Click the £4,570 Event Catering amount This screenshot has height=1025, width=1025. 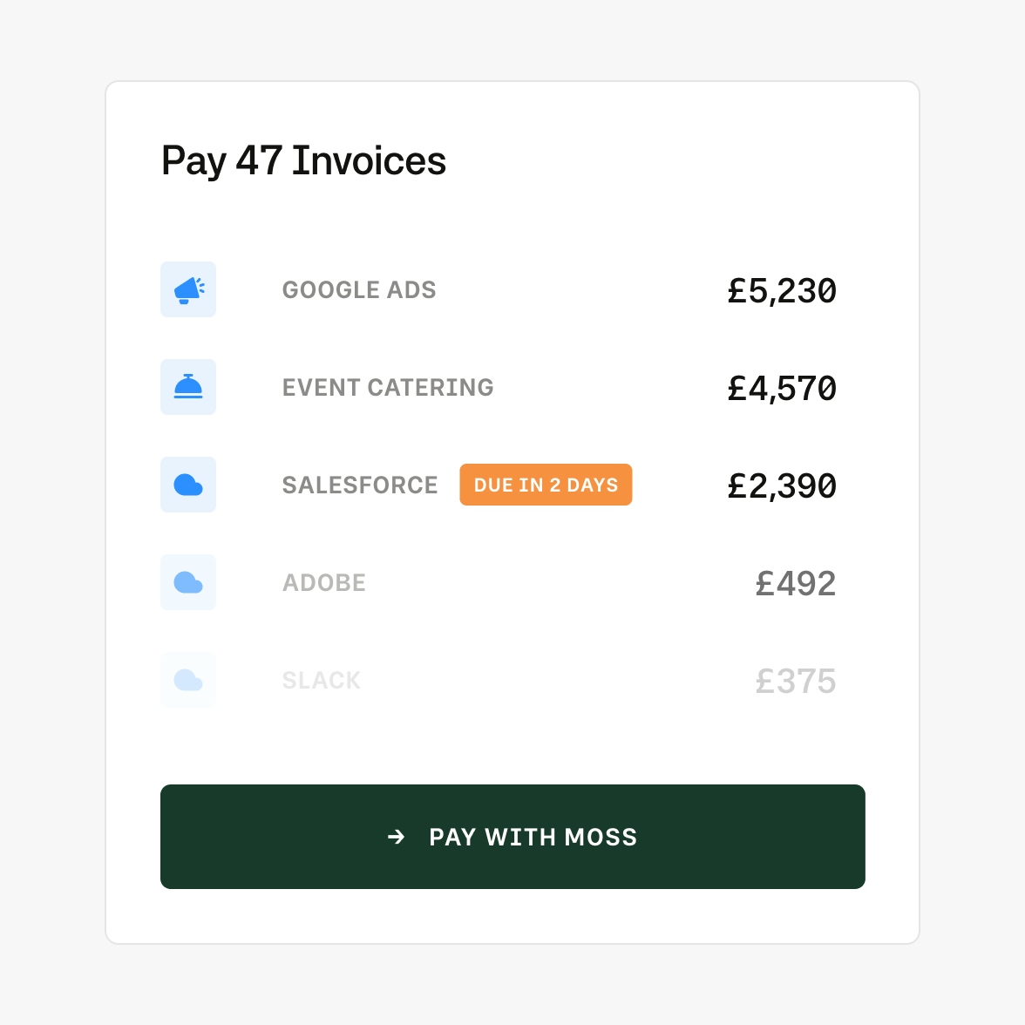pyautogui.click(x=782, y=389)
